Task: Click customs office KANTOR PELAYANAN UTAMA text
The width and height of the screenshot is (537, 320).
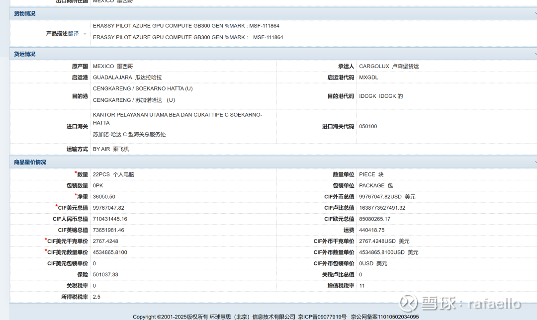Action: (178, 119)
